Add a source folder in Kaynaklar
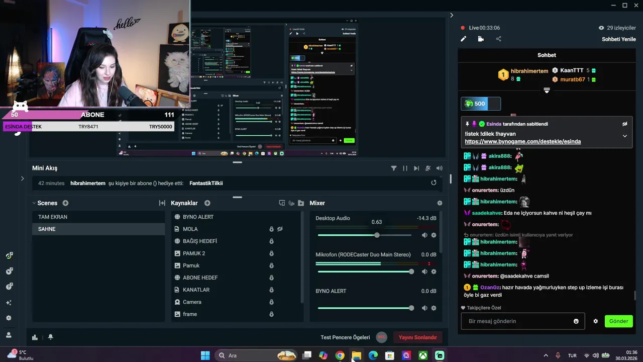The width and height of the screenshot is (643, 362). 301,203
